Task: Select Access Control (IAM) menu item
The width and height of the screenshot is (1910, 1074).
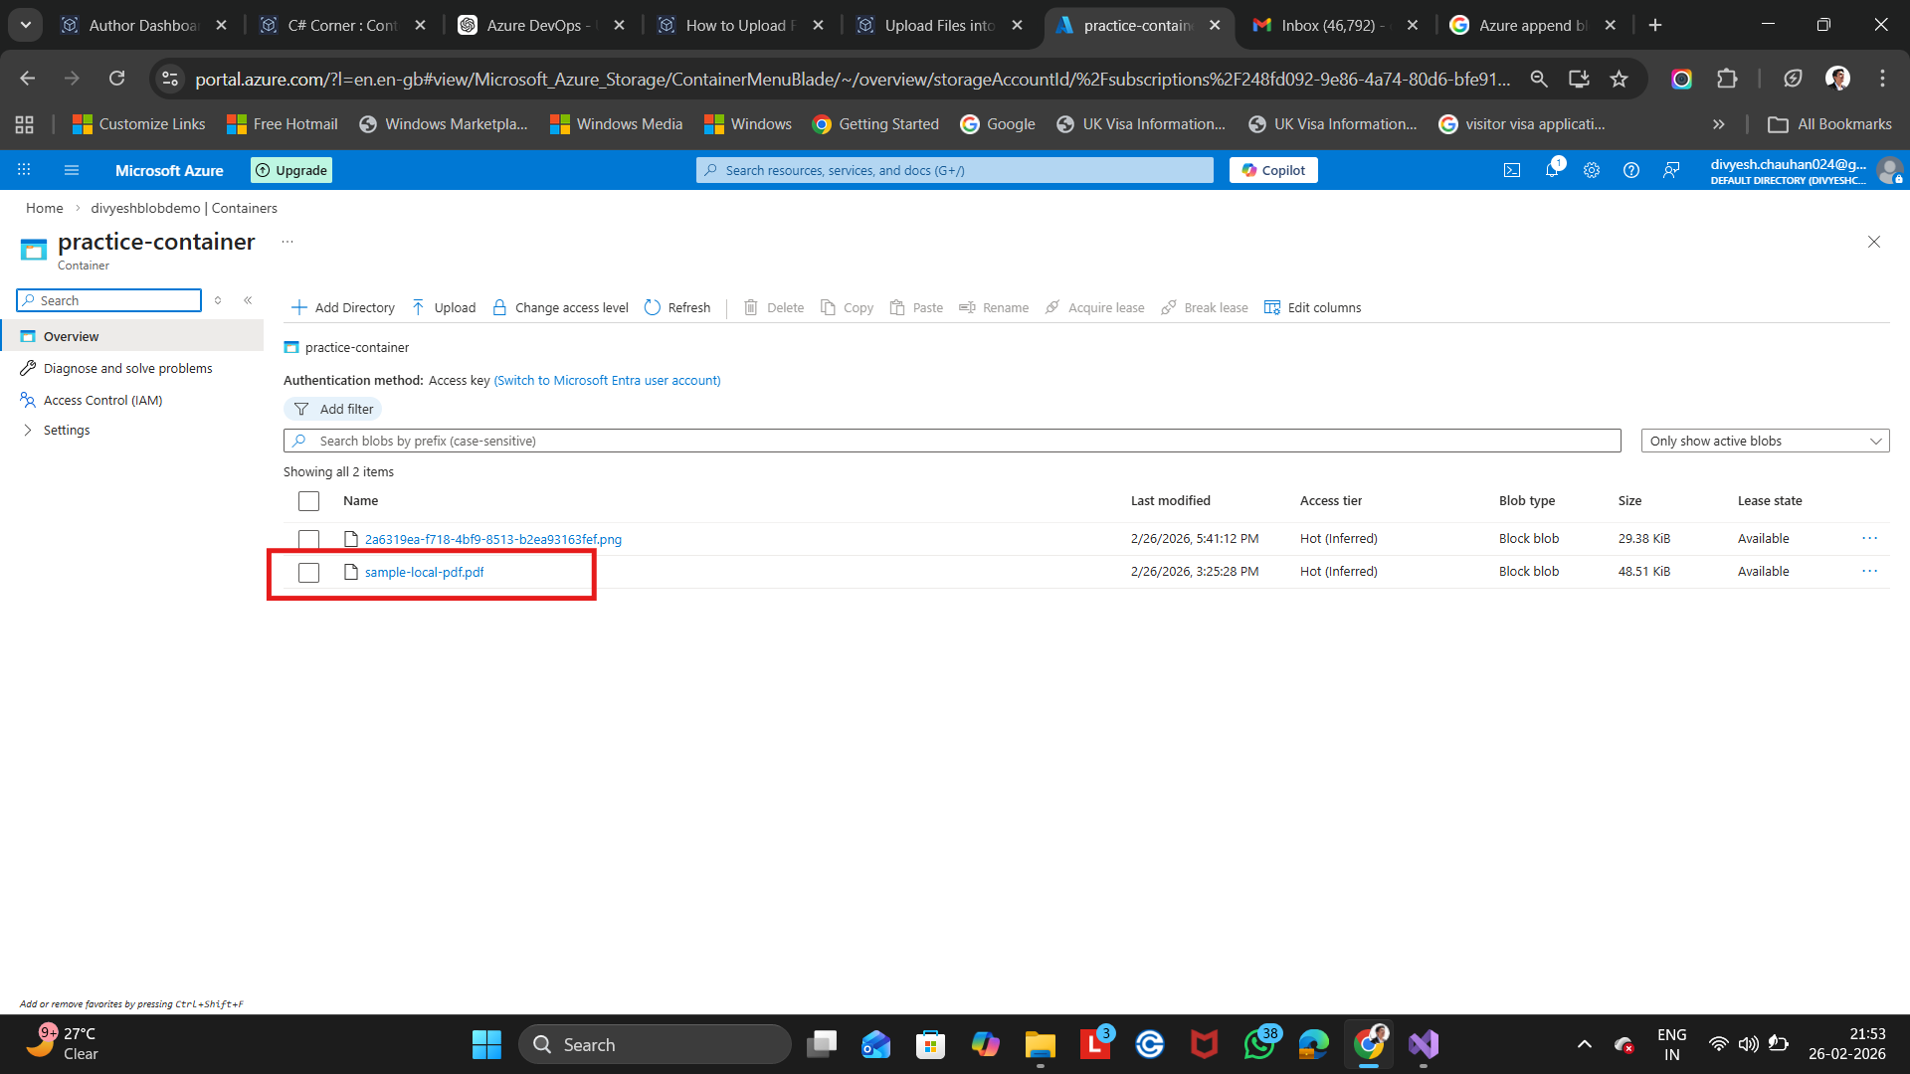Action: pos(102,400)
